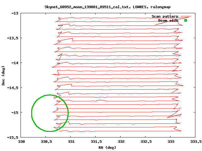This screenshot has width=202, height=151.
Task: Click the -13 tick label on Dec axis
Action: click(15, 13)
